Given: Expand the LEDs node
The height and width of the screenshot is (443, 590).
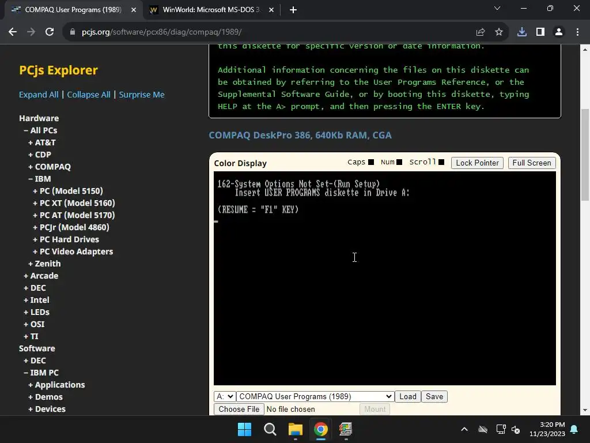Looking at the screenshot, I should (36, 312).
